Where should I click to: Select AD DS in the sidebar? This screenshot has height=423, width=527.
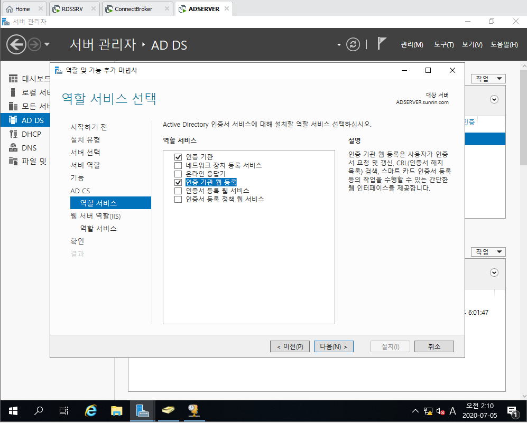click(25, 120)
